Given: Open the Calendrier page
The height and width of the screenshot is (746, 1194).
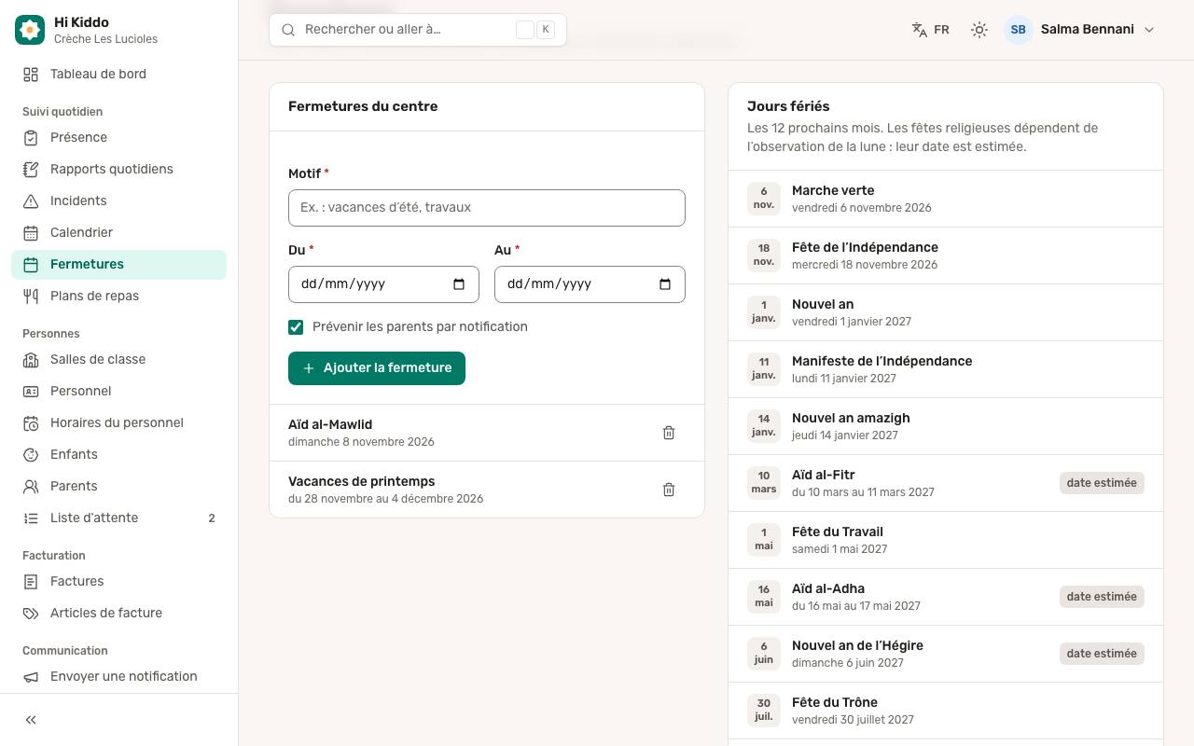Looking at the screenshot, I should 119,233.
